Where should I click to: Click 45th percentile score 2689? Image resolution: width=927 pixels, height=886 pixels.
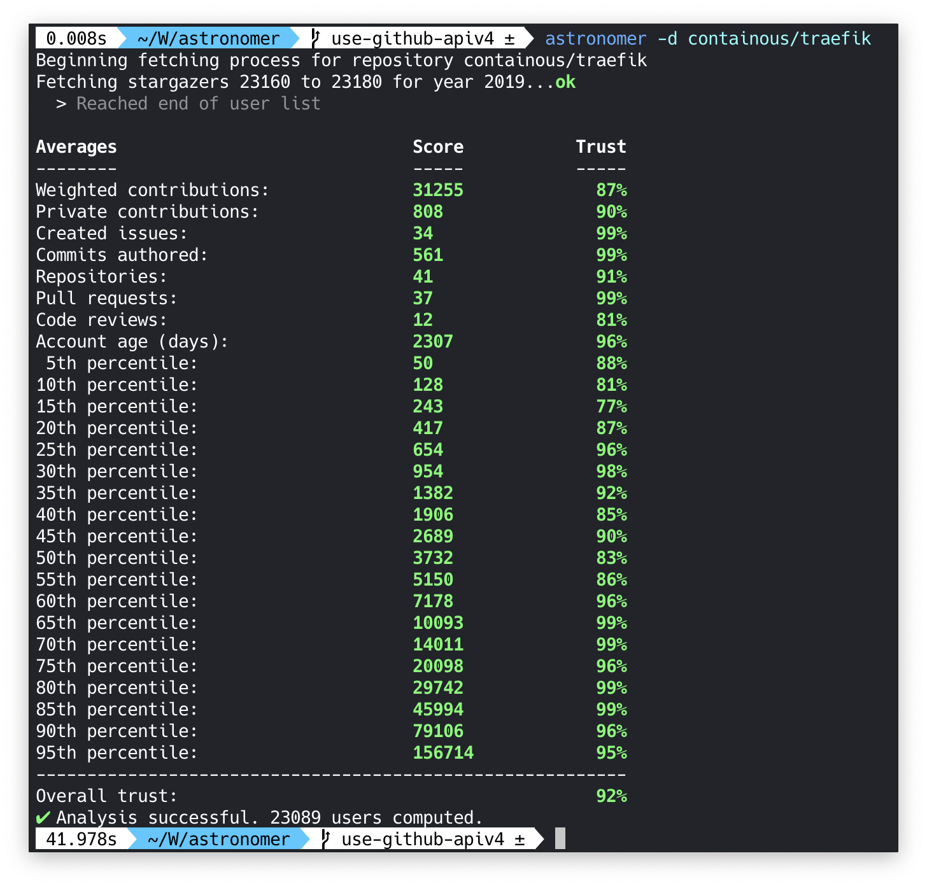click(433, 537)
